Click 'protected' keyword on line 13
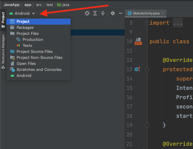The height and width of the screenshot is (149, 193). [x=178, y=69]
